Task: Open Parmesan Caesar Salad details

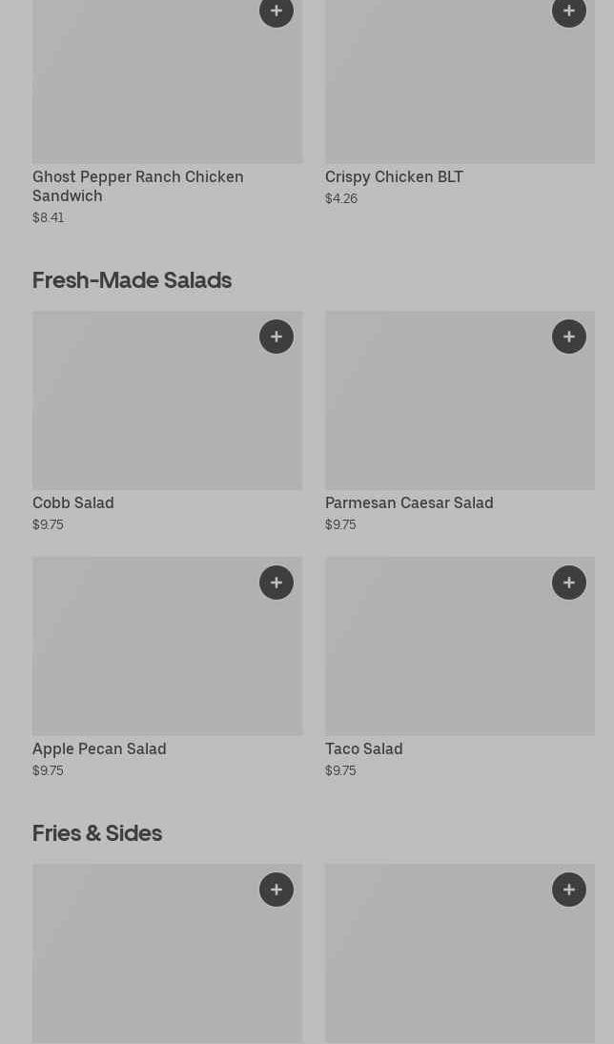Action: (x=409, y=502)
